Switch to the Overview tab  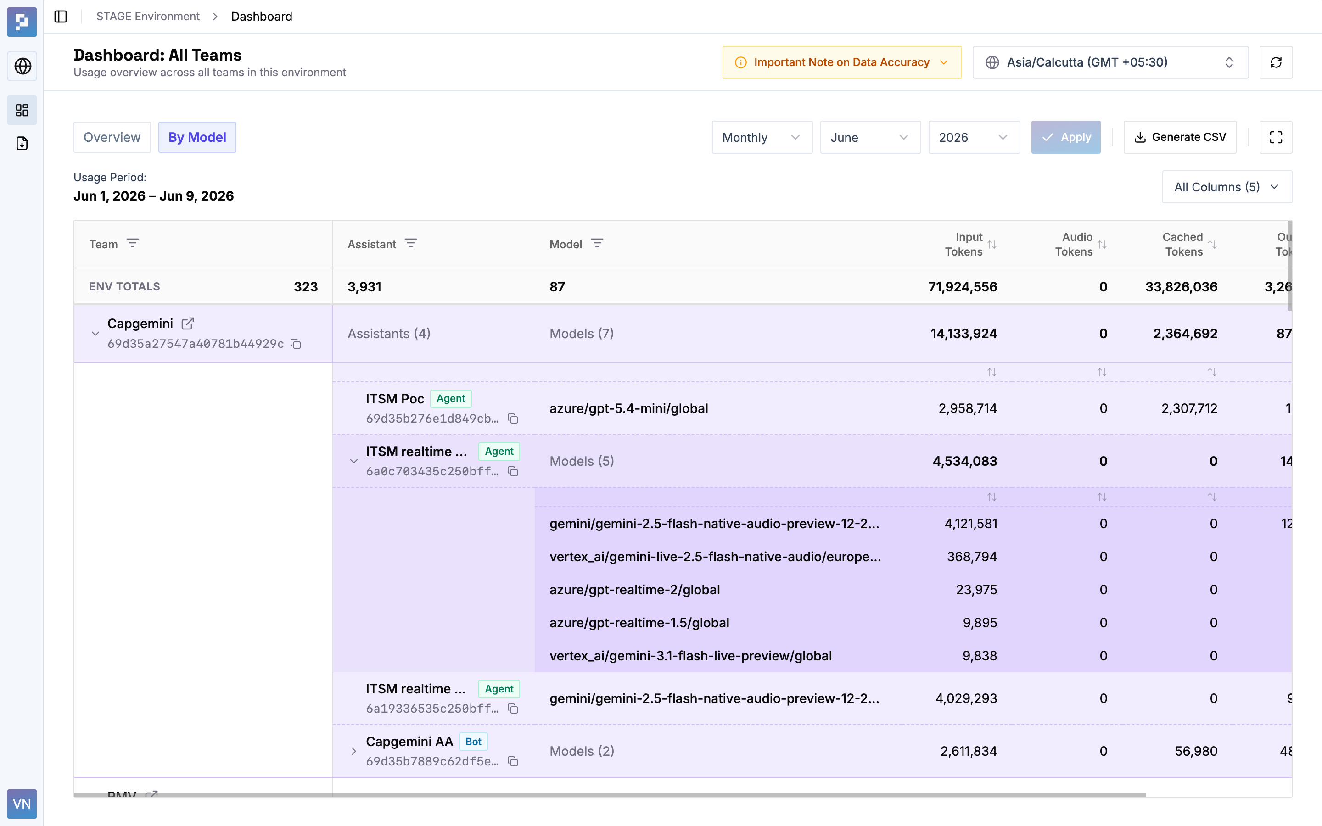pos(112,137)
